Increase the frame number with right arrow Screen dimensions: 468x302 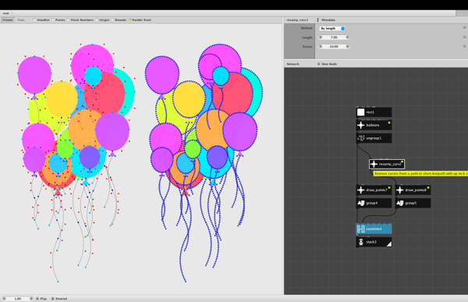(x=30, y=298)
